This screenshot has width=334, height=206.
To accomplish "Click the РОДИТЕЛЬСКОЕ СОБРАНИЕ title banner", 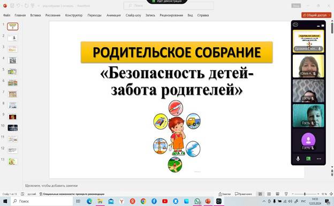I will [x=177, y=52].
